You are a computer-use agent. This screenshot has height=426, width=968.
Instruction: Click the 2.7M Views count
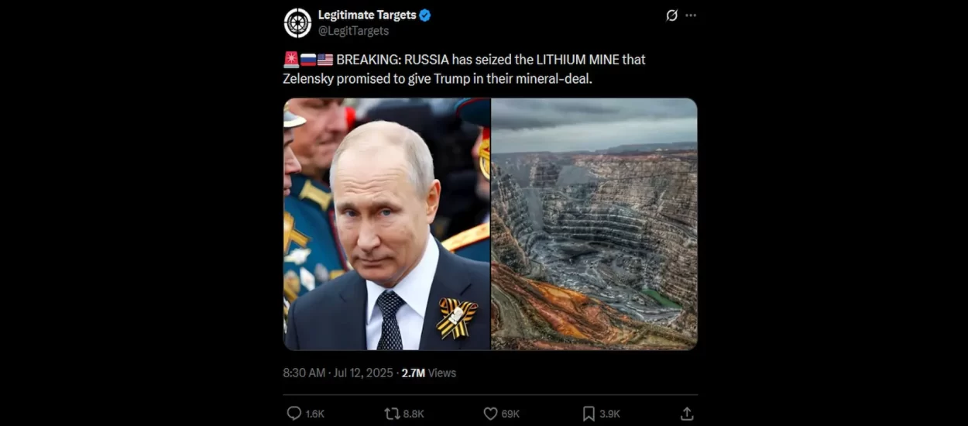(429, 373)
